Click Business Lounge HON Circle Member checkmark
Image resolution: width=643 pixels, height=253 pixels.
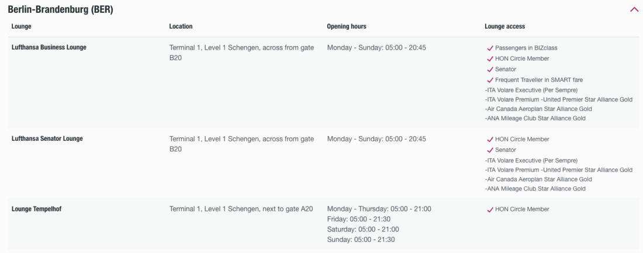490,58
